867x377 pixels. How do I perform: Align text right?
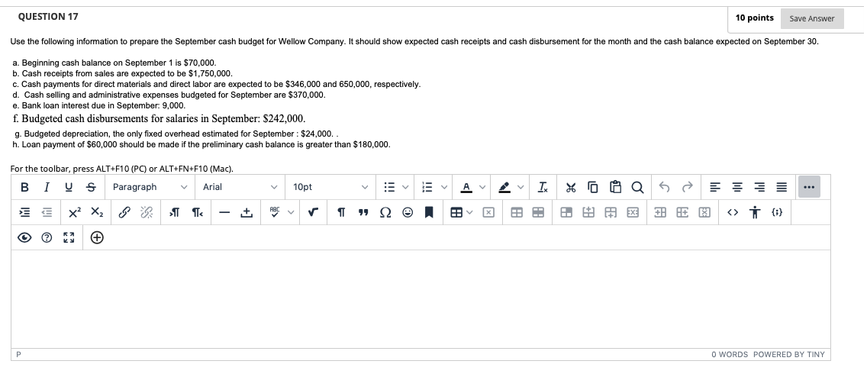coord(759,188)
